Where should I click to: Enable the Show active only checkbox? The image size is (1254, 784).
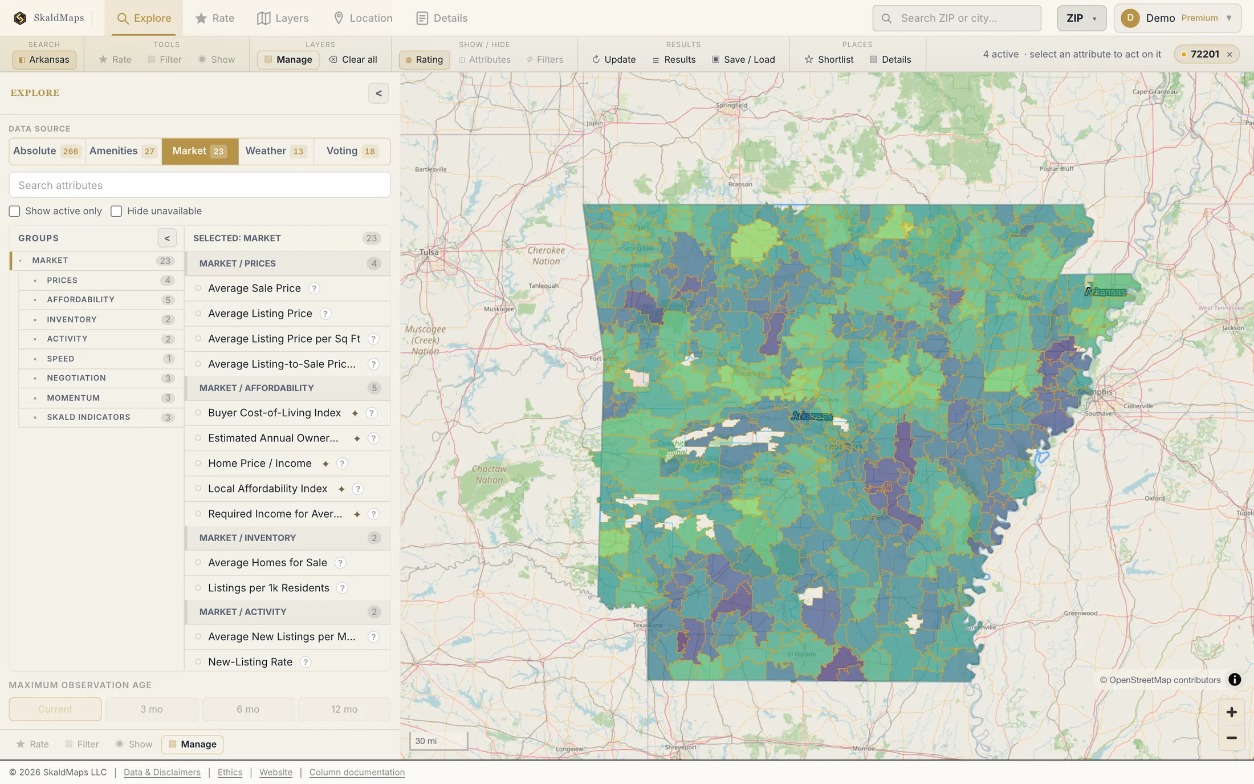[15, 212]
